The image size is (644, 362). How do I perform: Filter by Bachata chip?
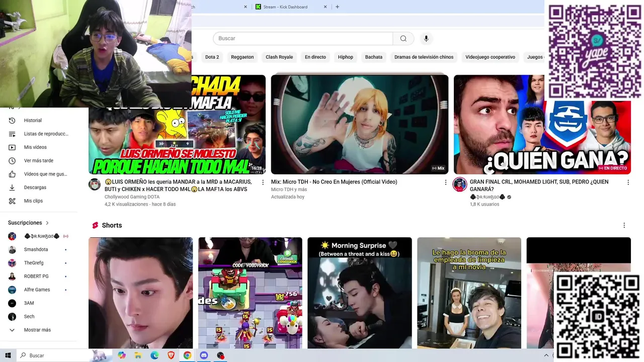[374, 57]
